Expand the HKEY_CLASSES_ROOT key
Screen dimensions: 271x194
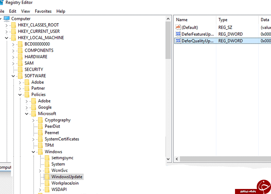point(7,25)
